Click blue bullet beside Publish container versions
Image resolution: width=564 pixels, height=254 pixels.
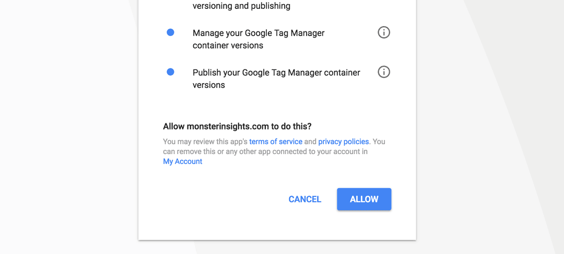pyautogui.click(x=170, y=72)
